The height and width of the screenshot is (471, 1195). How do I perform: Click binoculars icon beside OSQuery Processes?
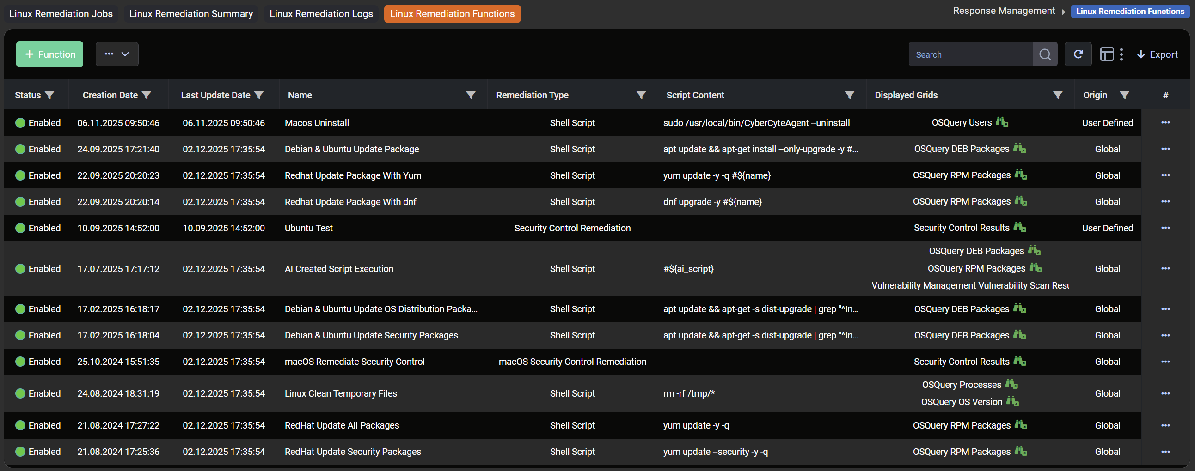coord(1011,384)
